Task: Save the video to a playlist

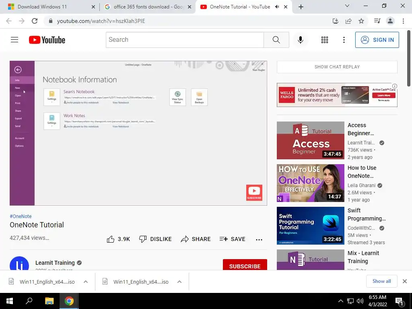Action: pos(232,239)
